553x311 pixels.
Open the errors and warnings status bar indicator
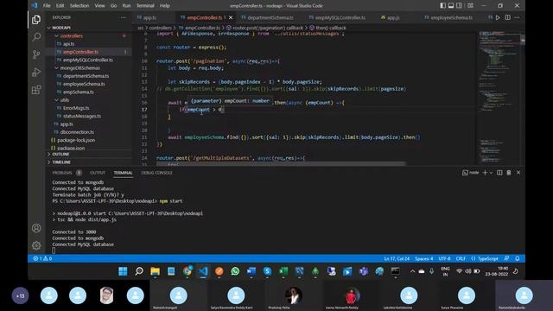click(42, 259)
